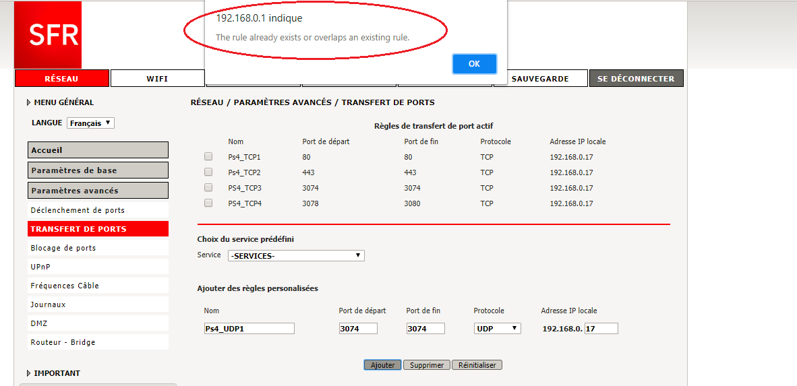Open the Protocole dropdown set to UDP
The image size is (797, 386).
coord(498,329)
